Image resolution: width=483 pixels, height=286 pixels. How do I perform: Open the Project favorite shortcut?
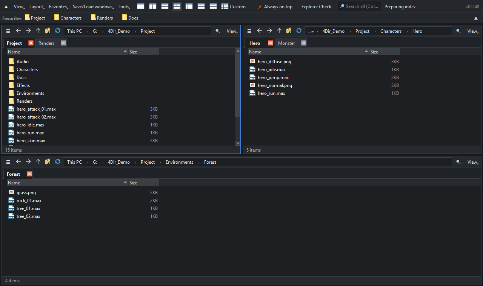click(x=35, y=18)
